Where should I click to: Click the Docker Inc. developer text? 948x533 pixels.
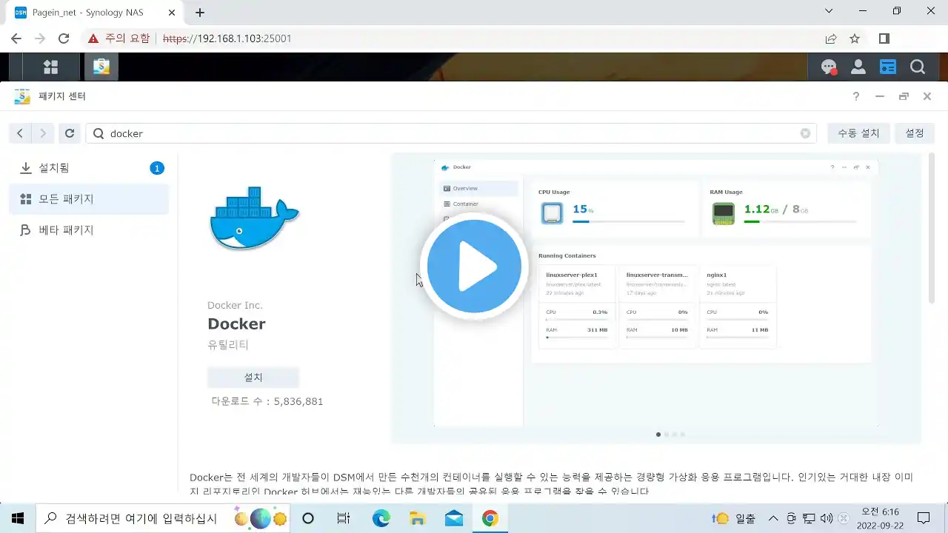coord(235,305)
